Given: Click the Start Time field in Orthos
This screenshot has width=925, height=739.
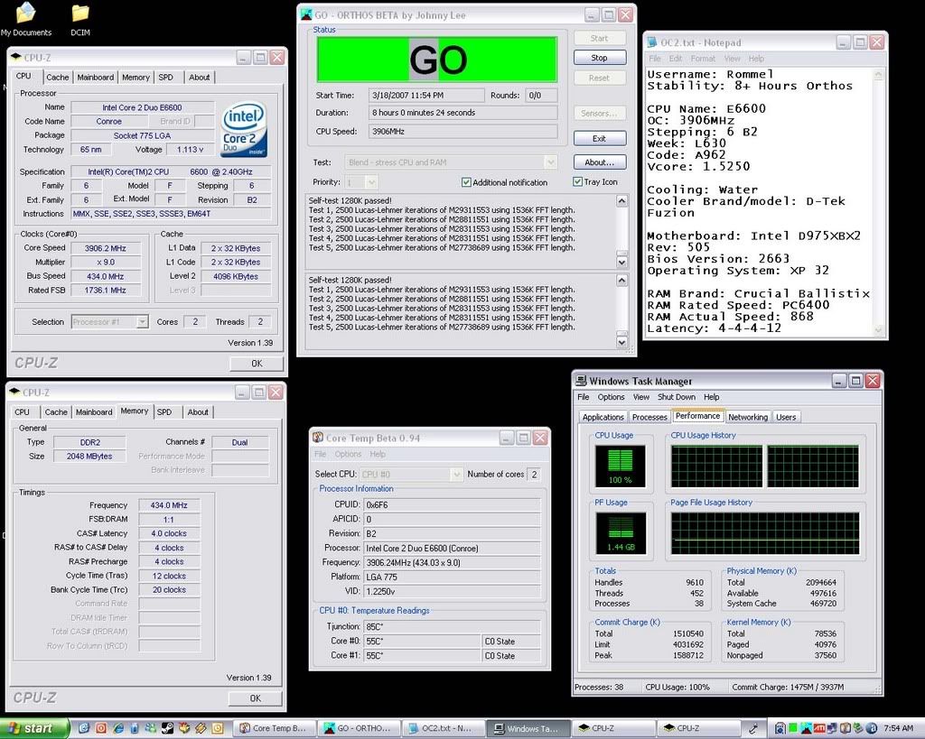Looking at the screenshot, I should coord(426,95).
